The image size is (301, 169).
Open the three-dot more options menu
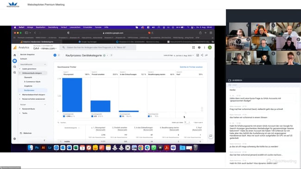point(204,48)
